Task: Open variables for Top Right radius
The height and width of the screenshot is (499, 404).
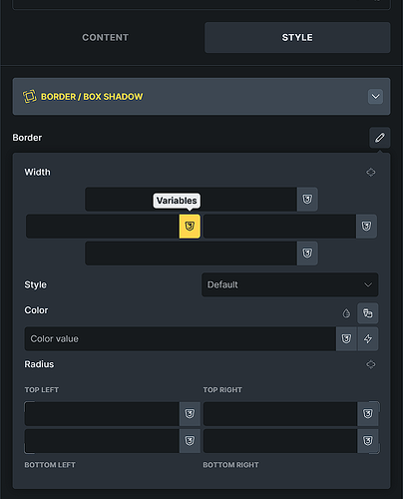Action: tap(368, 414)
